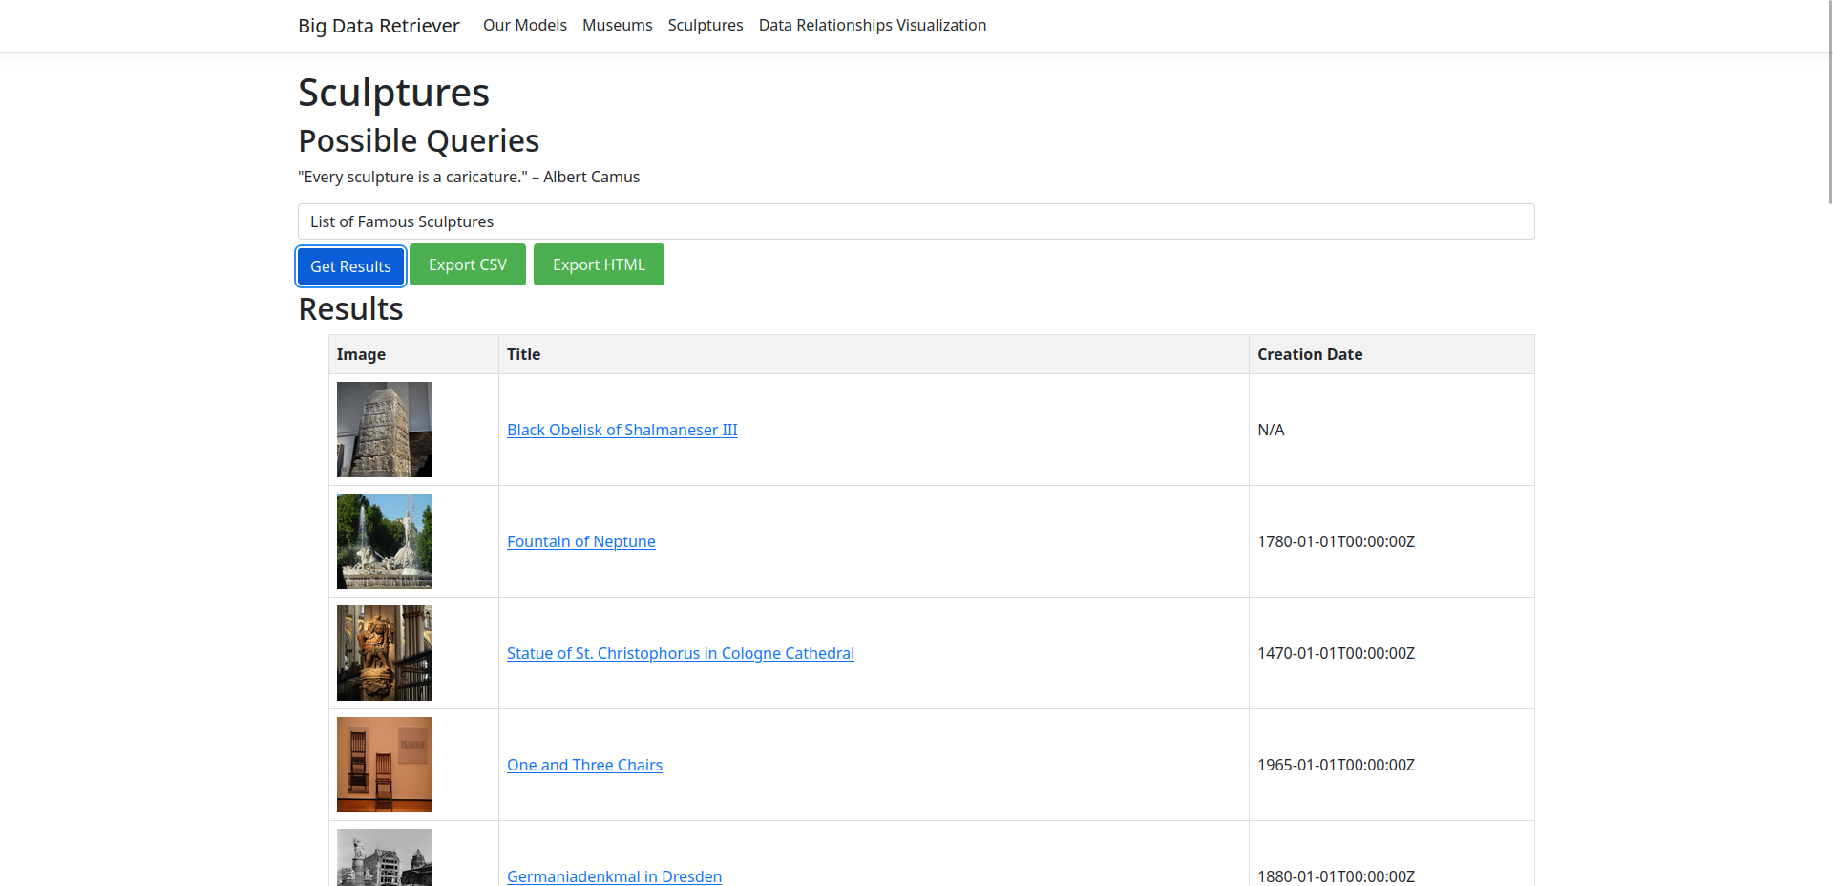Export results as HTML
Viewport: 1833px width, 886px height.
[x=599, y=264]
